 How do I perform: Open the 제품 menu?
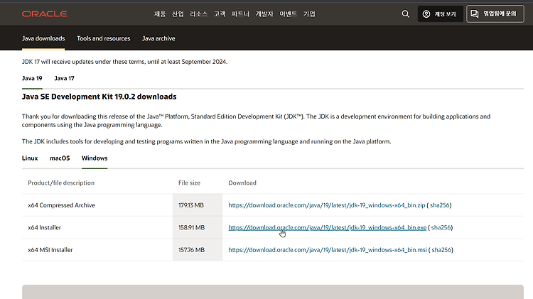click(159, 14)
